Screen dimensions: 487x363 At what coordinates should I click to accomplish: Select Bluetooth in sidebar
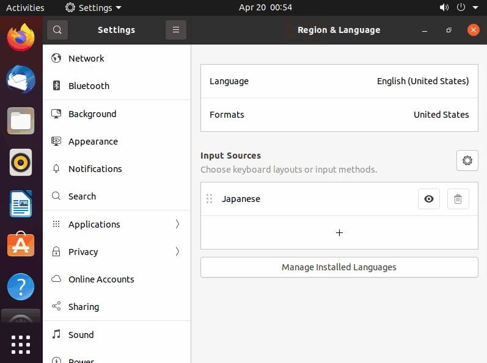pos(117,86)
